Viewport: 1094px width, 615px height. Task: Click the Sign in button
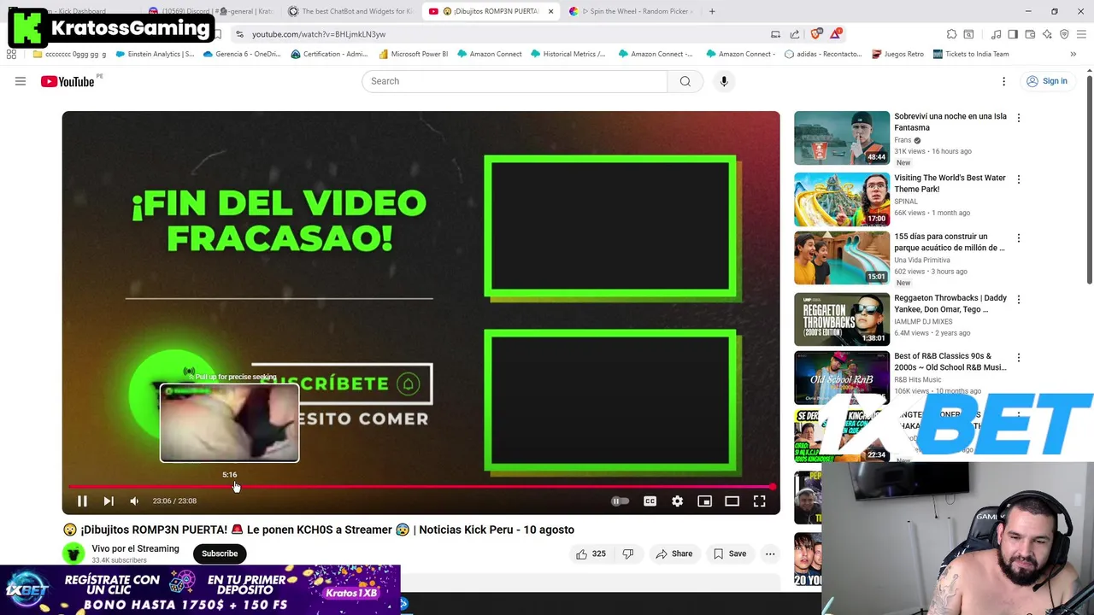tap(1046, 81)
